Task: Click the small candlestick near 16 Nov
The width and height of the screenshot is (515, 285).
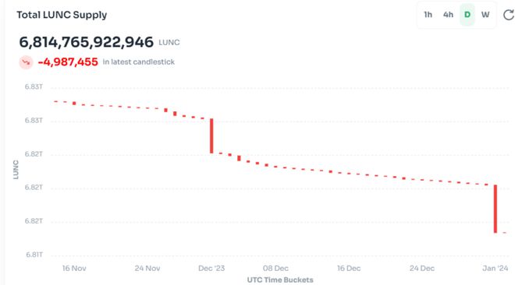Action: [x=74, y=104]
